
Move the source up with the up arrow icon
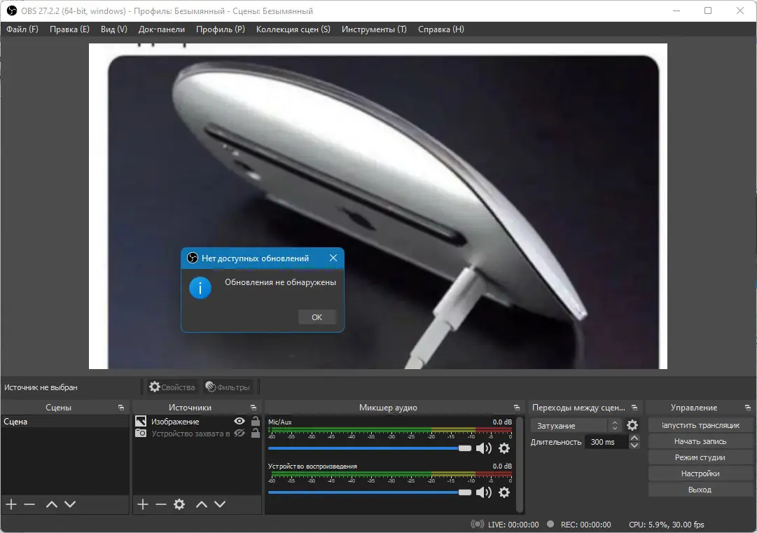201,504
